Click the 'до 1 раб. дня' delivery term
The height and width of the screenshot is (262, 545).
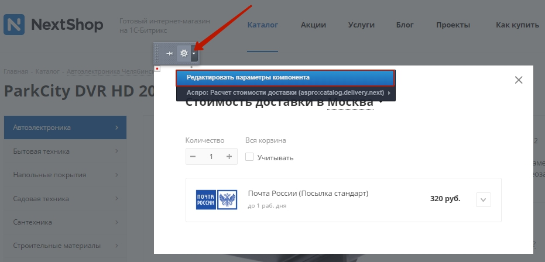[x=267, y=206]
